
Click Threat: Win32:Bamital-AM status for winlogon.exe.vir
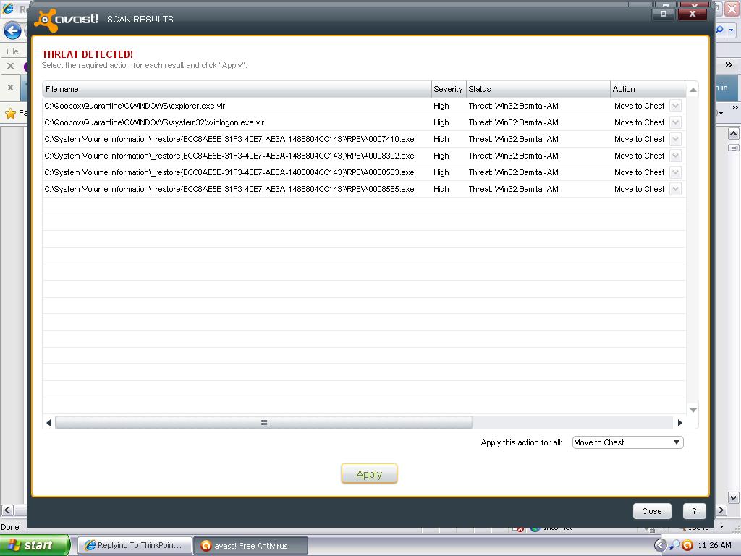click(513, 122)
